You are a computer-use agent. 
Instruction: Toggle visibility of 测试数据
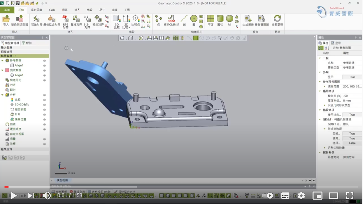click(45, 70)
